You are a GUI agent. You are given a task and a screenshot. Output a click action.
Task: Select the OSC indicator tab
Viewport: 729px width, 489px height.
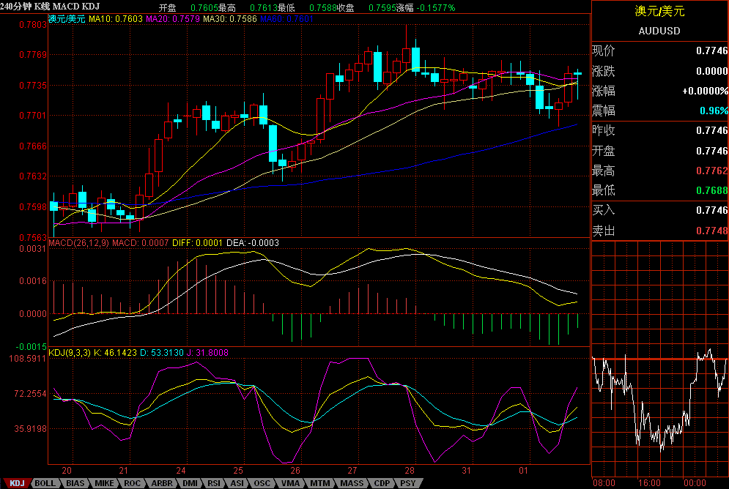click(262, 483)
